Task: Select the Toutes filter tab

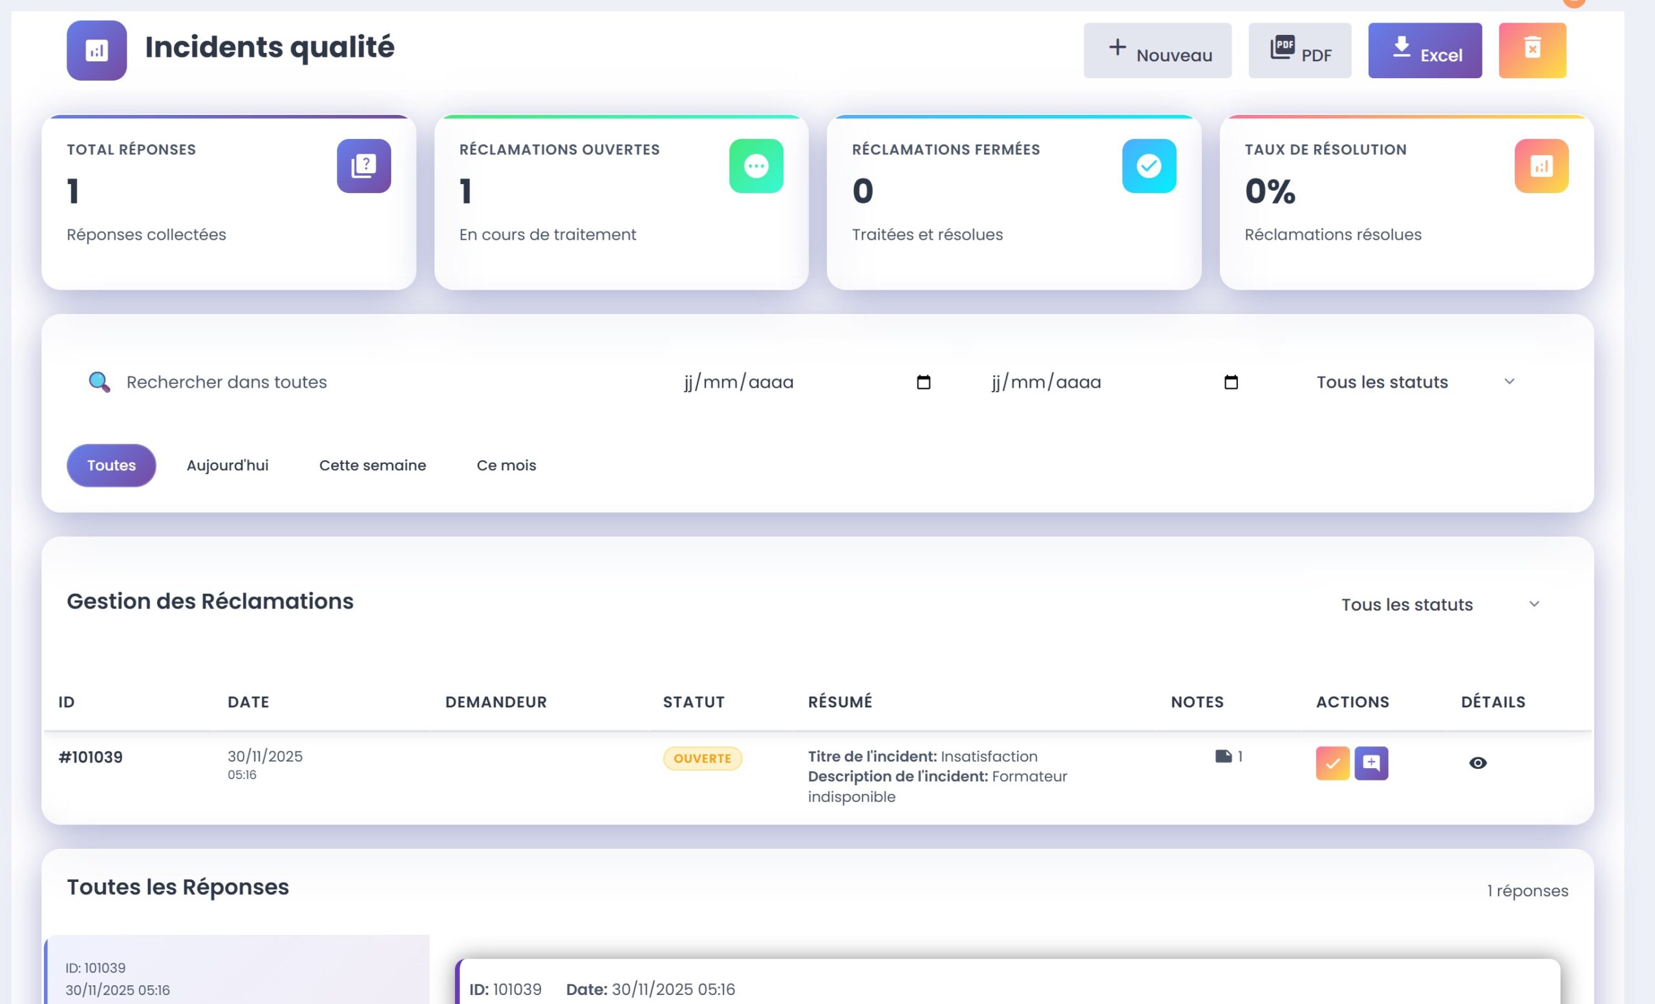Action: (x=111, y=465)
